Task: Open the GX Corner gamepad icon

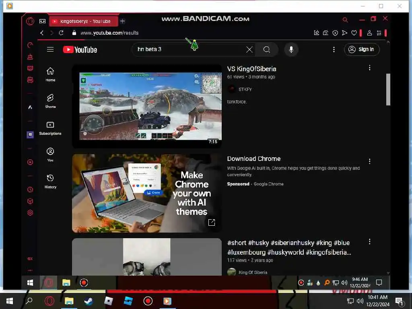Action: pos(42,21)
